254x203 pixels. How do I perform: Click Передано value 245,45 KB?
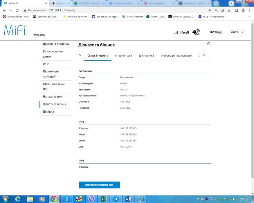(x=125, y=108)
